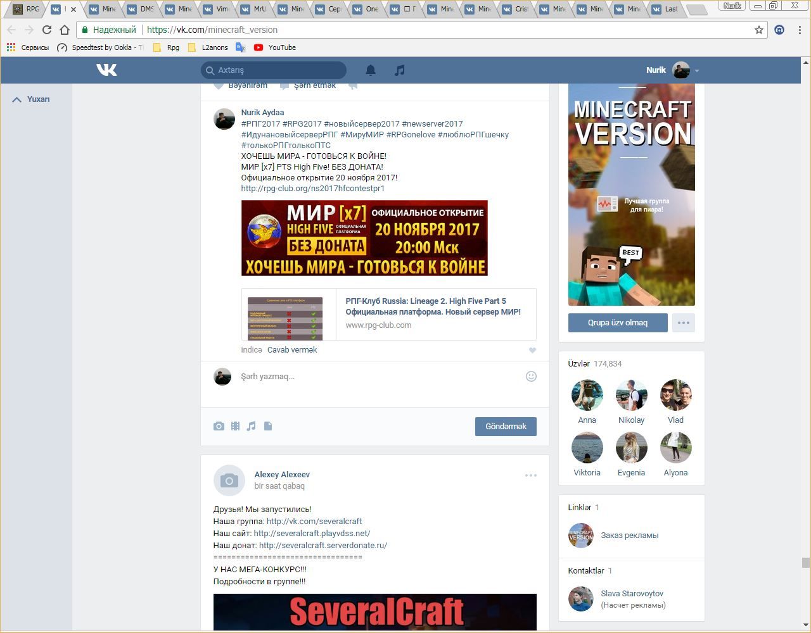Open the Speedtest by Ookla bookmark

coord(100,47)
